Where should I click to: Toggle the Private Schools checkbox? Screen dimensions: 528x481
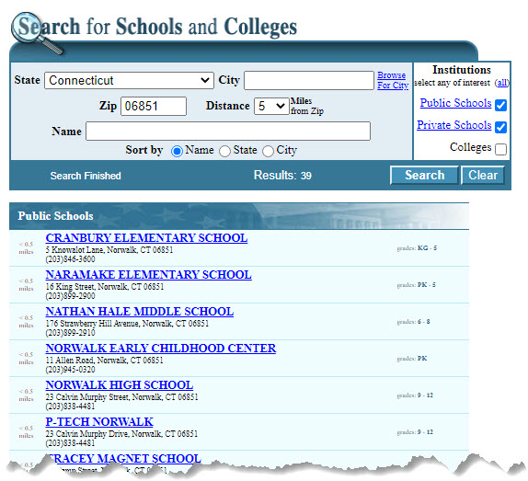pos(500,127)
